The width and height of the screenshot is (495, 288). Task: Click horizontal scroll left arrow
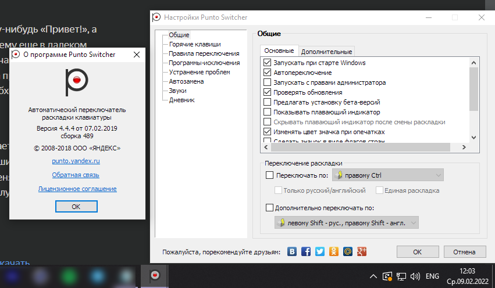click(266, 147)
